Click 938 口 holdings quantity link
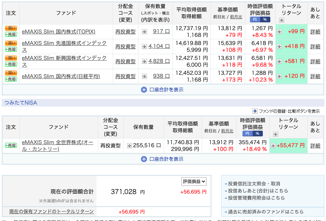 tap(162, 76)
